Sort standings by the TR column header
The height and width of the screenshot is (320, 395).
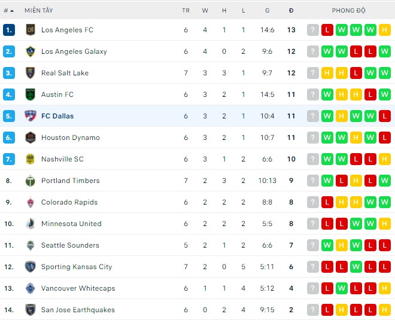coord(186,11)
